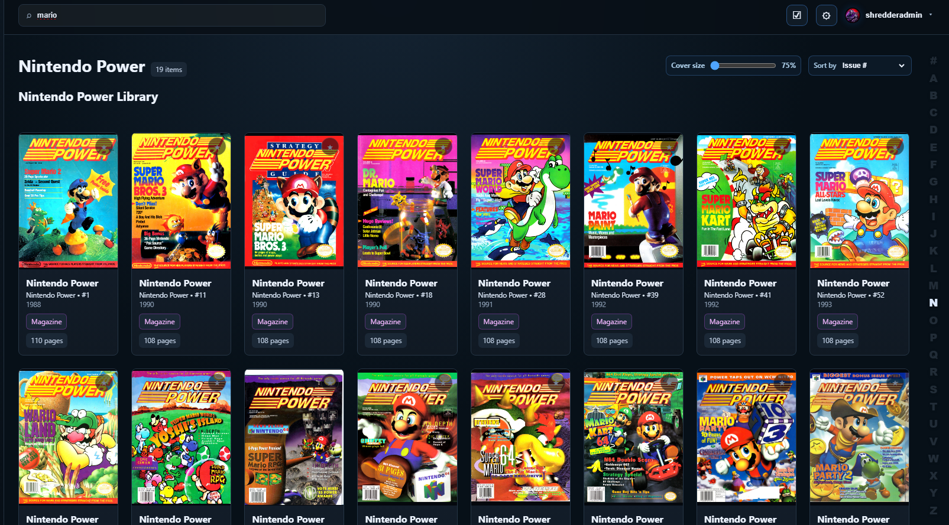Image resolution: width=949 pixels, height=525 pixels.
Task: Click year '1993' on issue #52
Action: (x=824, y=305)
